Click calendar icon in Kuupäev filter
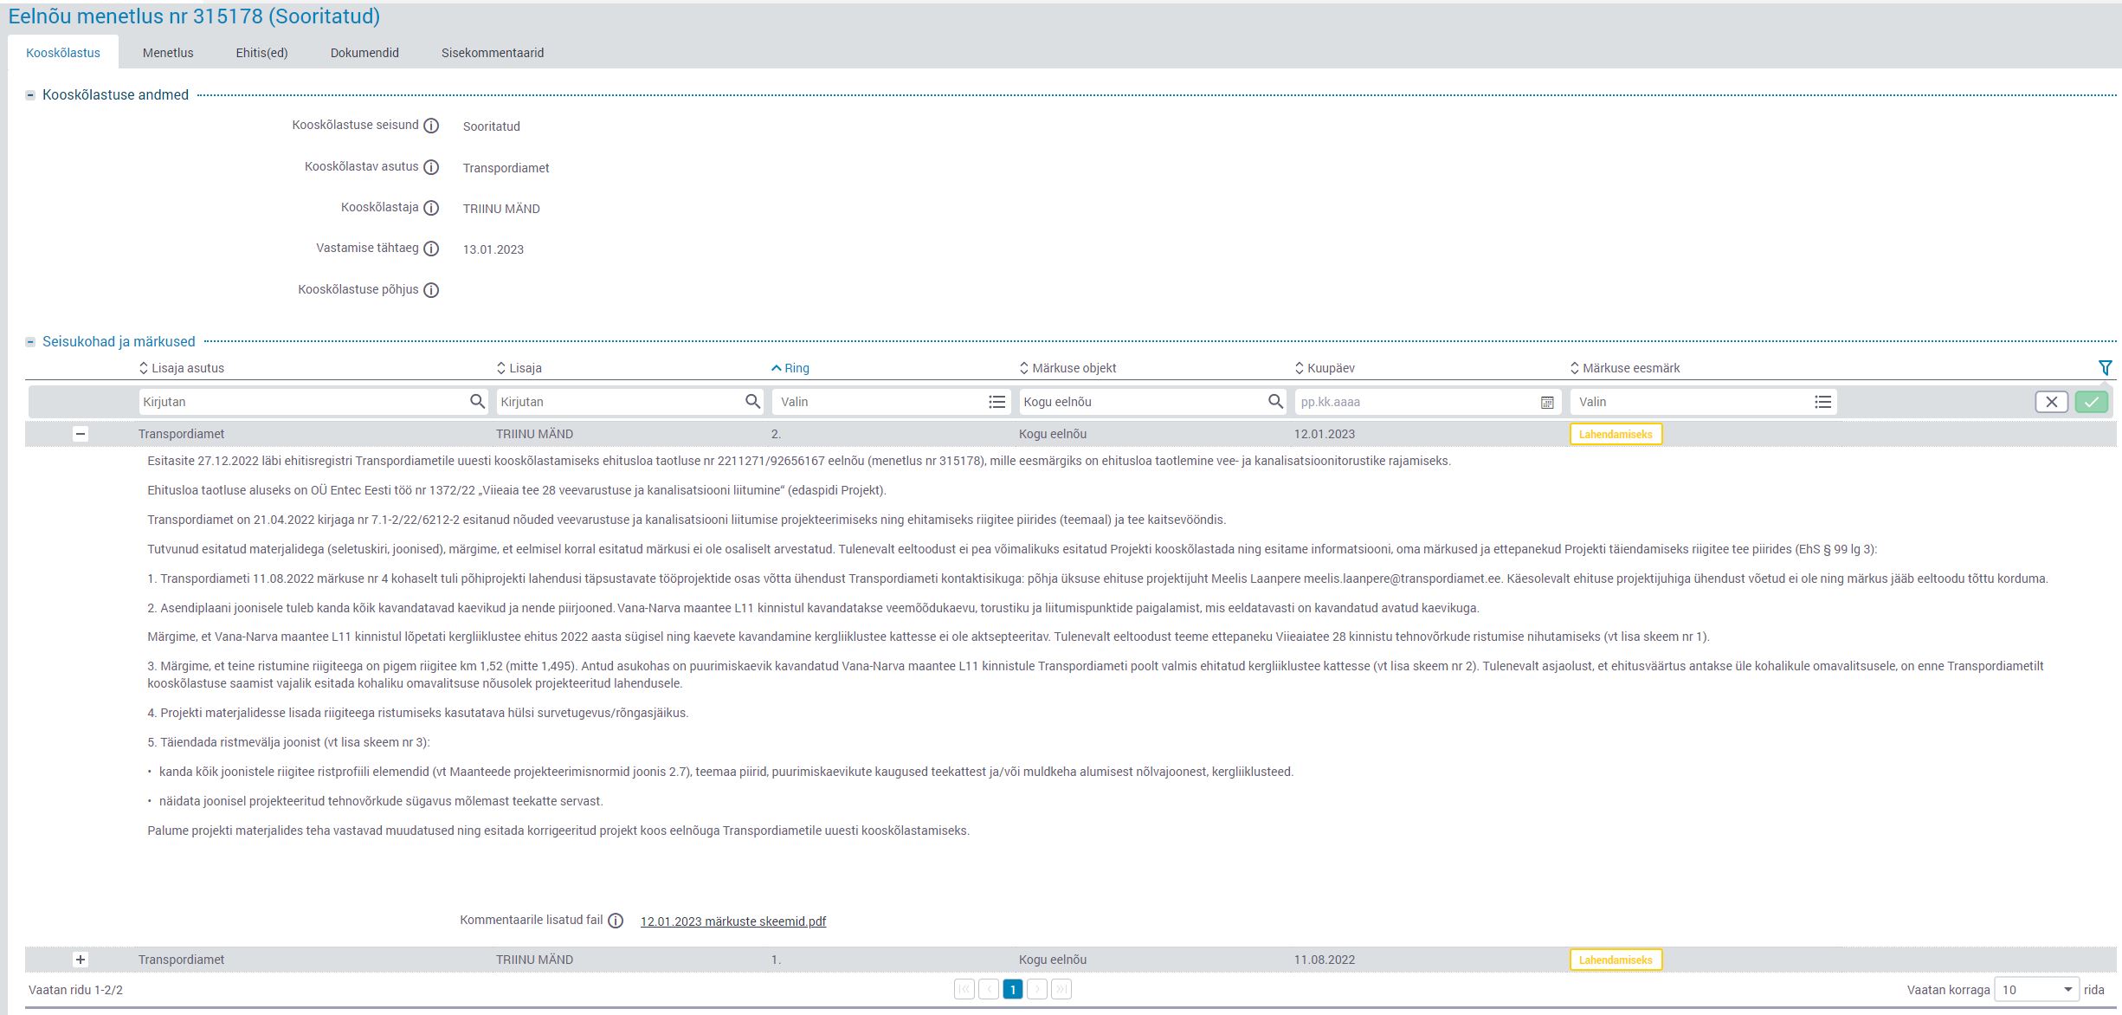This screenshot has height=1015, width=2122. [x=1547, y=403]
